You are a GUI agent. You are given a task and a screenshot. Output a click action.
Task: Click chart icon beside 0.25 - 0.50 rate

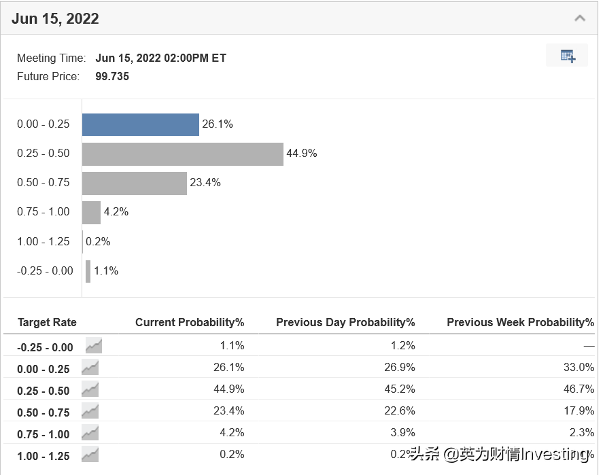[x=90, y=389]
